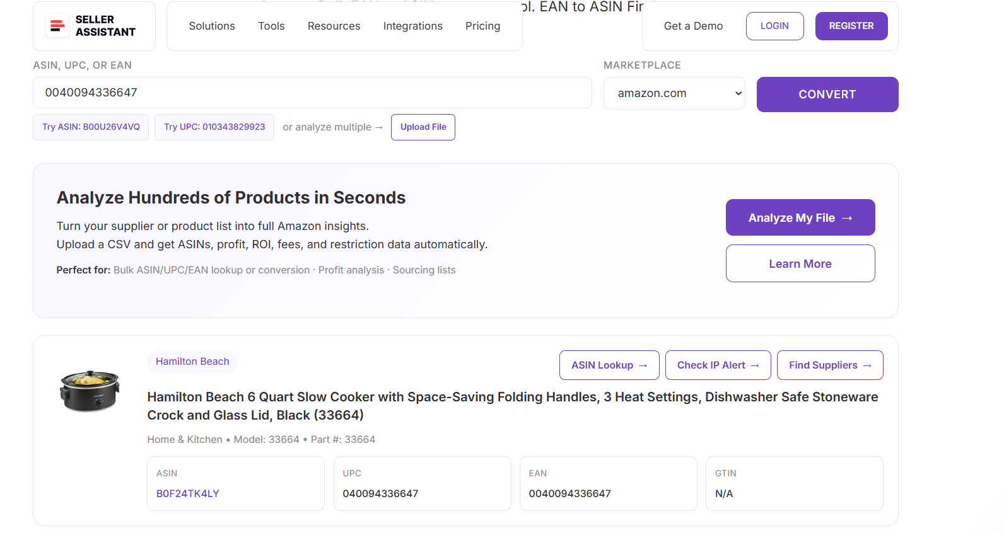This screenshot has width=1004, height=533.
Task: Try the sample ASIN B00U26V4VQ
Action: [x=91, y=127]
